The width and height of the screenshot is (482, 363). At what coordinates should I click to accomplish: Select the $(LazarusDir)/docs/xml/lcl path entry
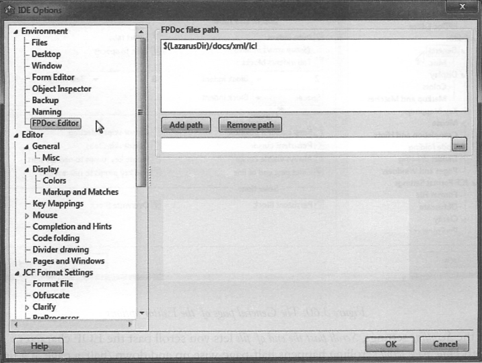point(211,46)
